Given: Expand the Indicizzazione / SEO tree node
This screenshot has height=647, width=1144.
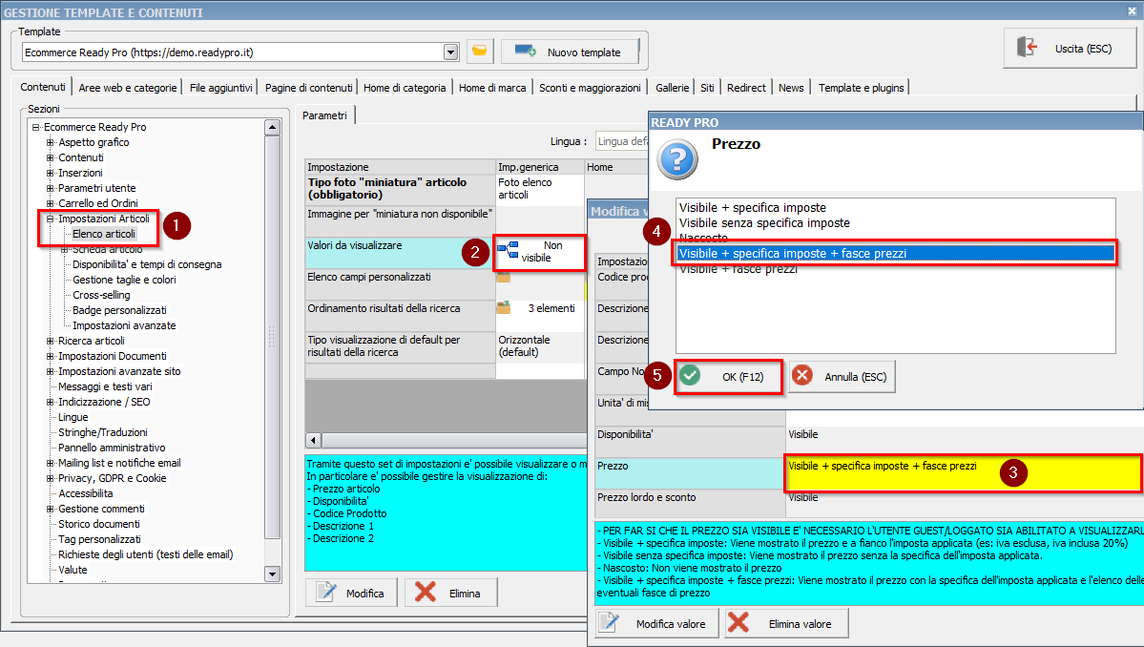Looking at the screenshot, I should point(51,402).
